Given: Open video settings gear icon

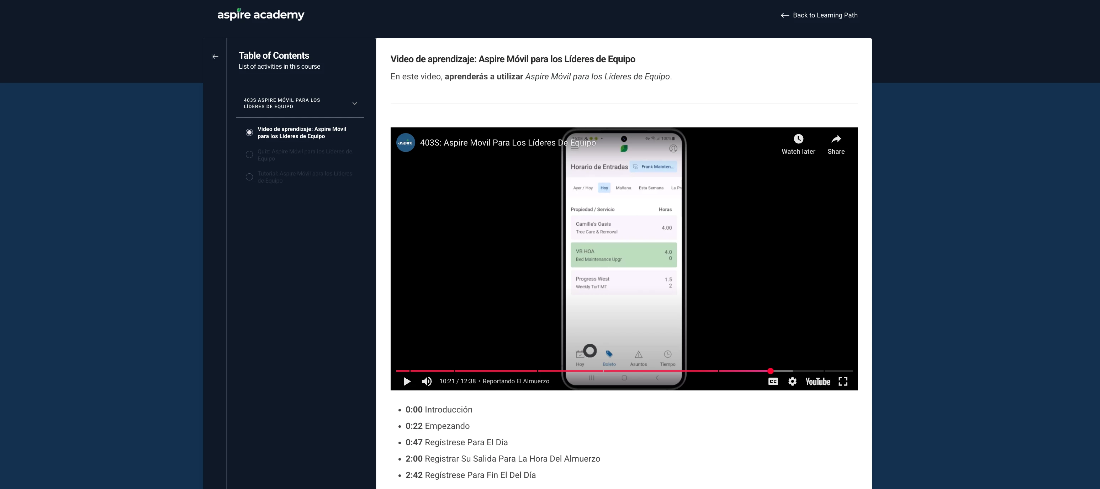Looking at the screenshot, I should point(792,382).
